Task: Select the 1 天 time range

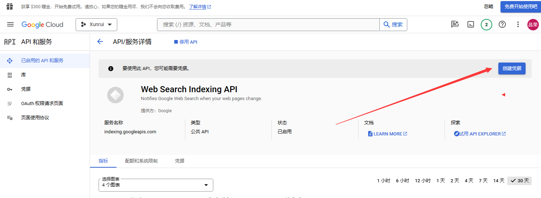Action: coord(441,181)
